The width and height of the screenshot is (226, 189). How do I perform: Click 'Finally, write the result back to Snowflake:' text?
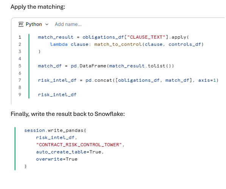pyautogui.click(x=68, y=114)
